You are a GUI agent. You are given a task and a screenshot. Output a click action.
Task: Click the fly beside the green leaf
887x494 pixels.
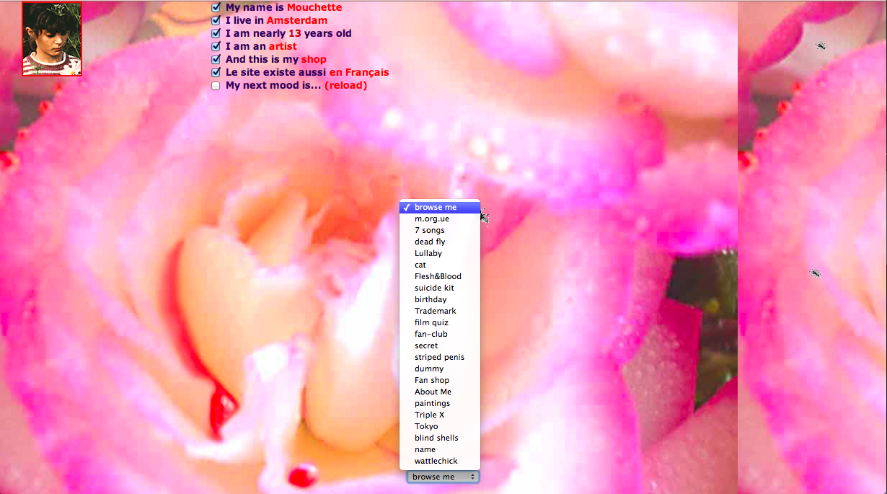point(815,273)
